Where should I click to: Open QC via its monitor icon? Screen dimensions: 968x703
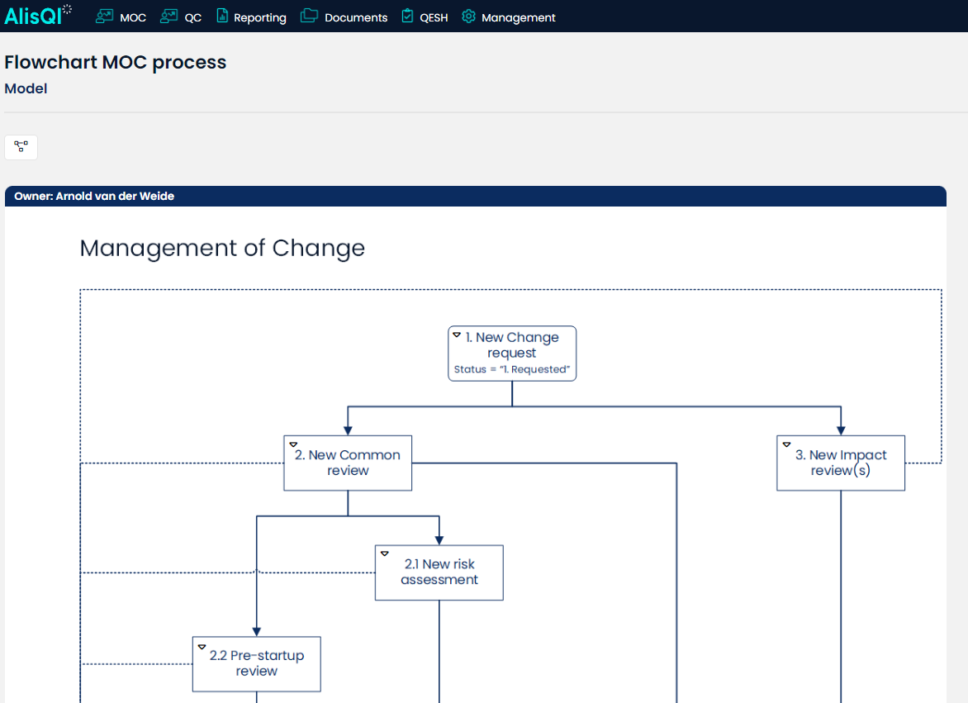[x=170, y=16]
